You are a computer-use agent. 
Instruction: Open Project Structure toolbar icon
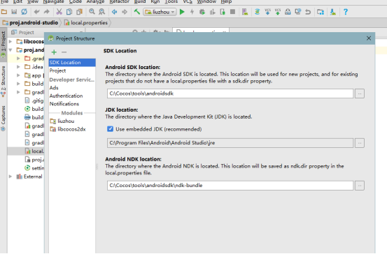pos(321,12)
